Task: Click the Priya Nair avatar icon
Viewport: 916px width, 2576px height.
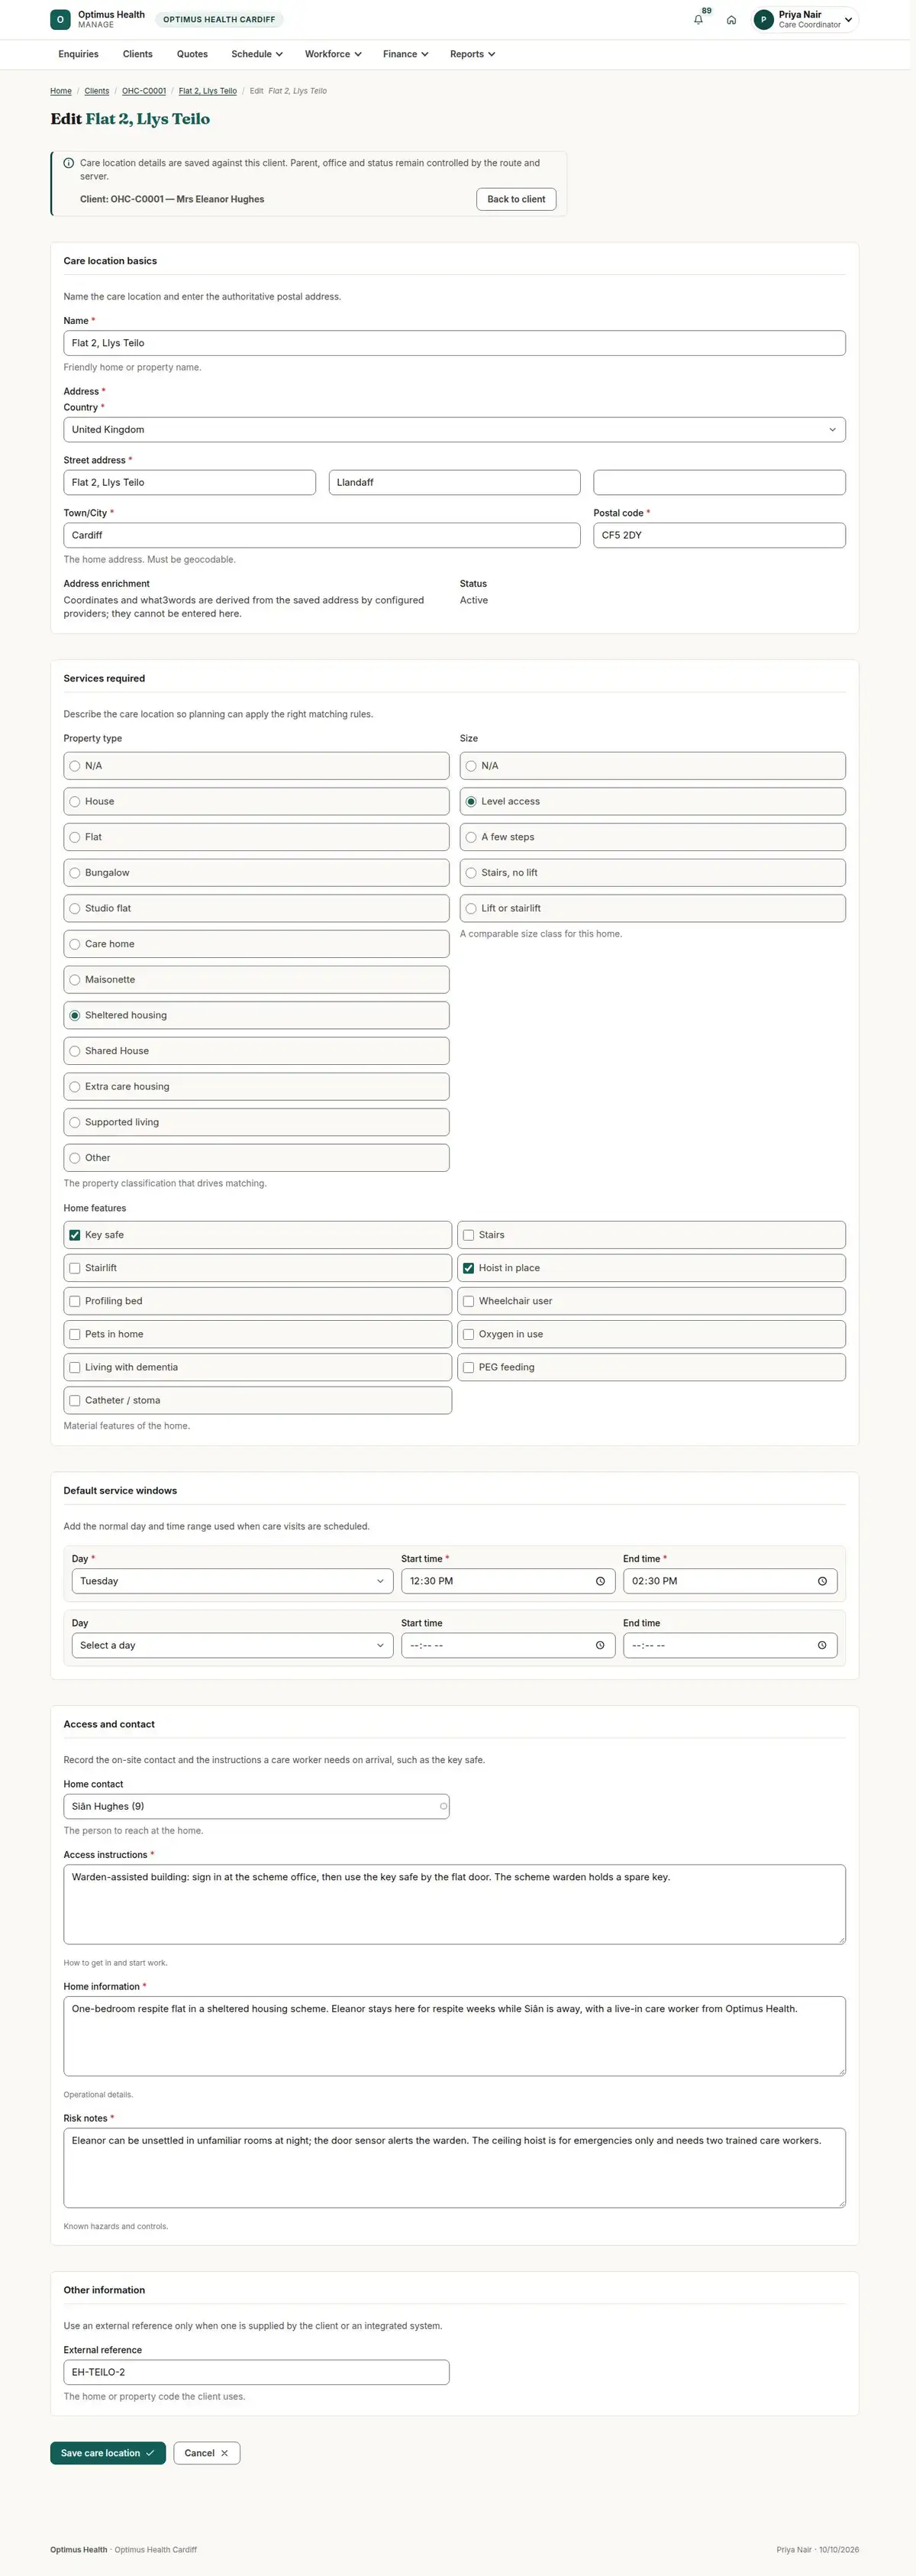Action: point(764,20)
